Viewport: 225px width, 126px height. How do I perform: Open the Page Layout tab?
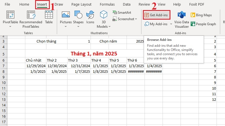click(x=81, y=4)
